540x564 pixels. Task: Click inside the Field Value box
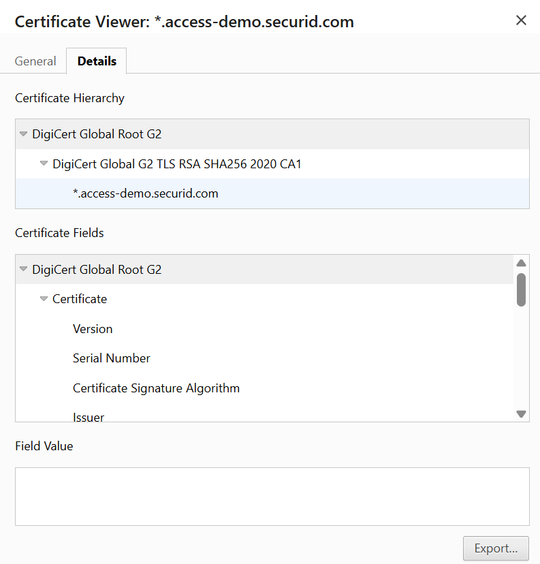pyautogui.click(x=272, y=497)
